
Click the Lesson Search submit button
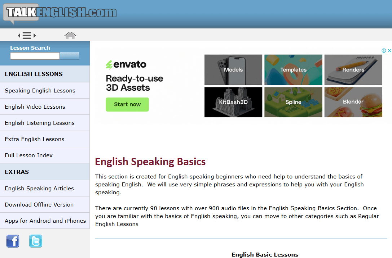point(70,56)
